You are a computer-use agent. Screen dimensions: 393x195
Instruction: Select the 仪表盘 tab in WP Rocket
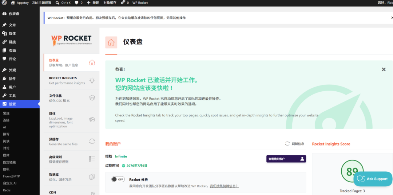click(71, 63)
